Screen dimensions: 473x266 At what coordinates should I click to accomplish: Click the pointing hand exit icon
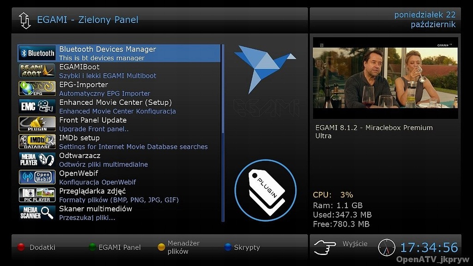tap(325, 248)
